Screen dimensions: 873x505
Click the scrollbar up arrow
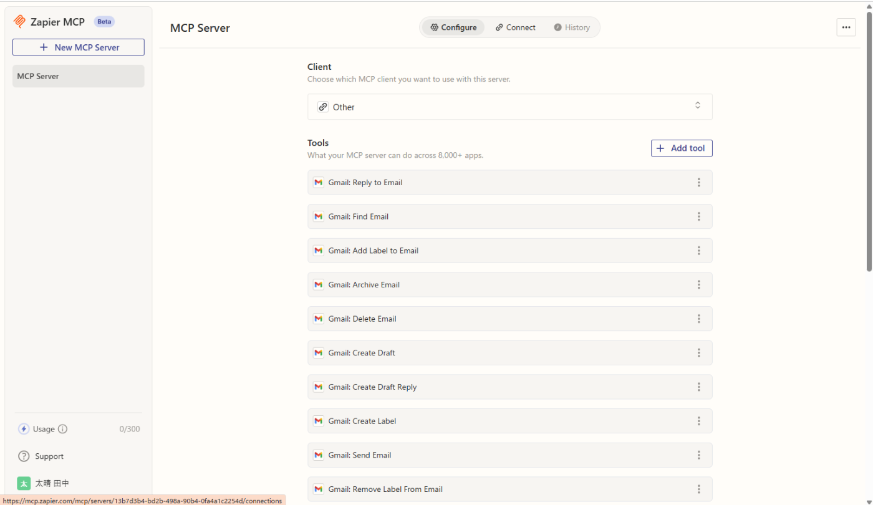[x=869, y=6]
